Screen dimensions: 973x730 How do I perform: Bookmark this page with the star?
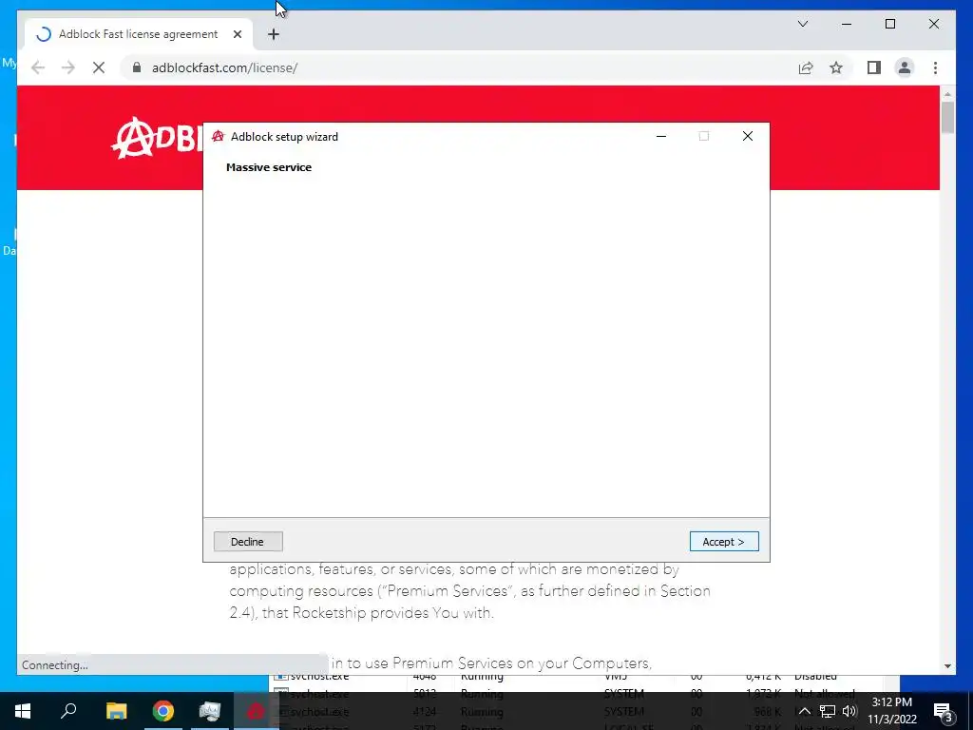point(836,67)
